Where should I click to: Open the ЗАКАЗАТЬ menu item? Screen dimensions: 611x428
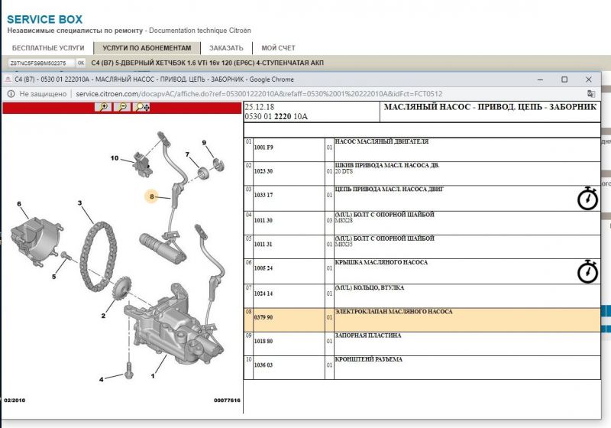pos(226,47)
